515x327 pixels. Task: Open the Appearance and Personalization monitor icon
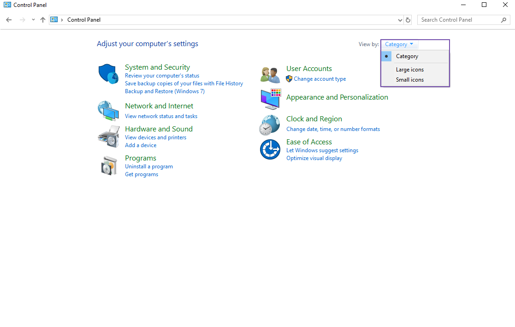pyautogui.click(x=271, y=99)
